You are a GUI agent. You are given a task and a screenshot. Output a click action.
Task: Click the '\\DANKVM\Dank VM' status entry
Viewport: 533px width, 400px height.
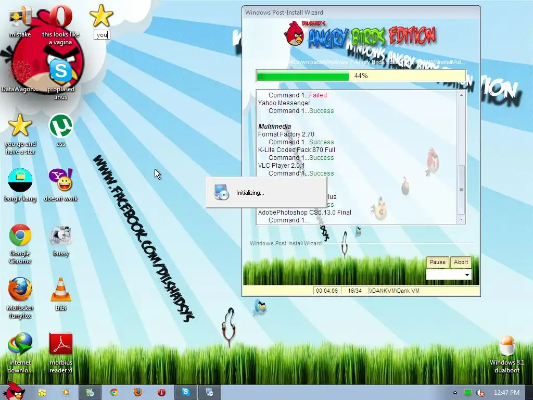click(395, 291)
